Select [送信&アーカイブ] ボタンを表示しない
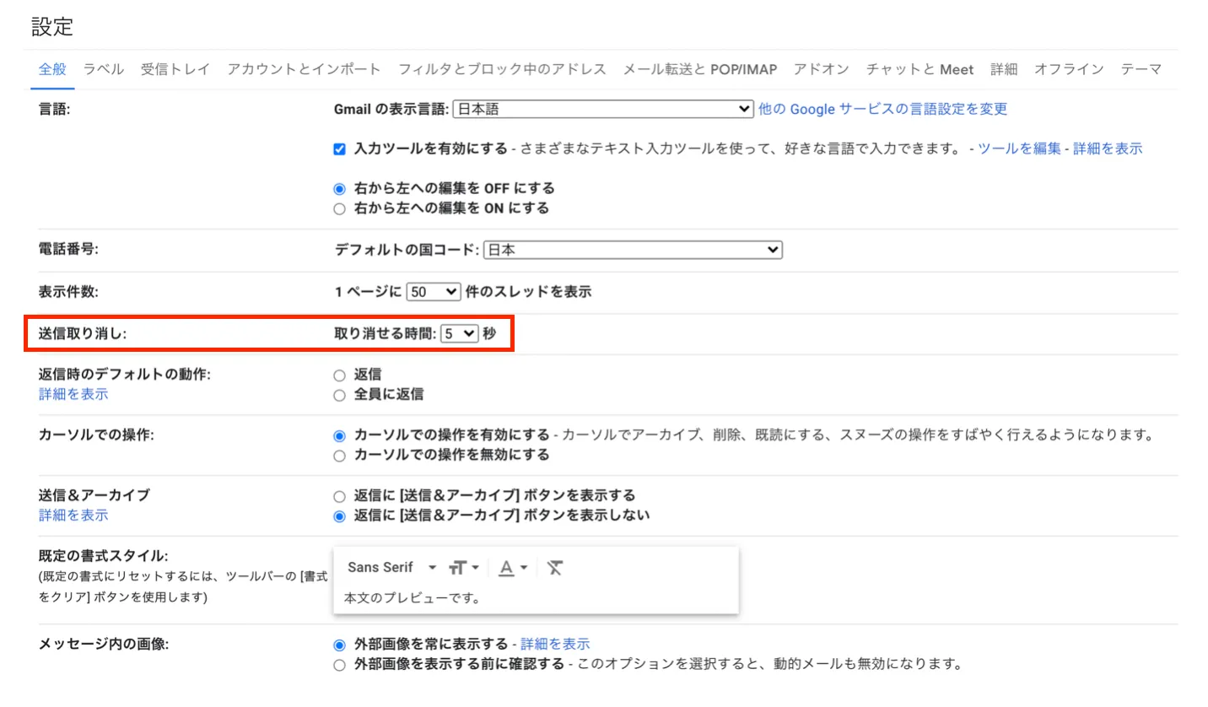1208x707 pixels. click(x=339, y=516)
